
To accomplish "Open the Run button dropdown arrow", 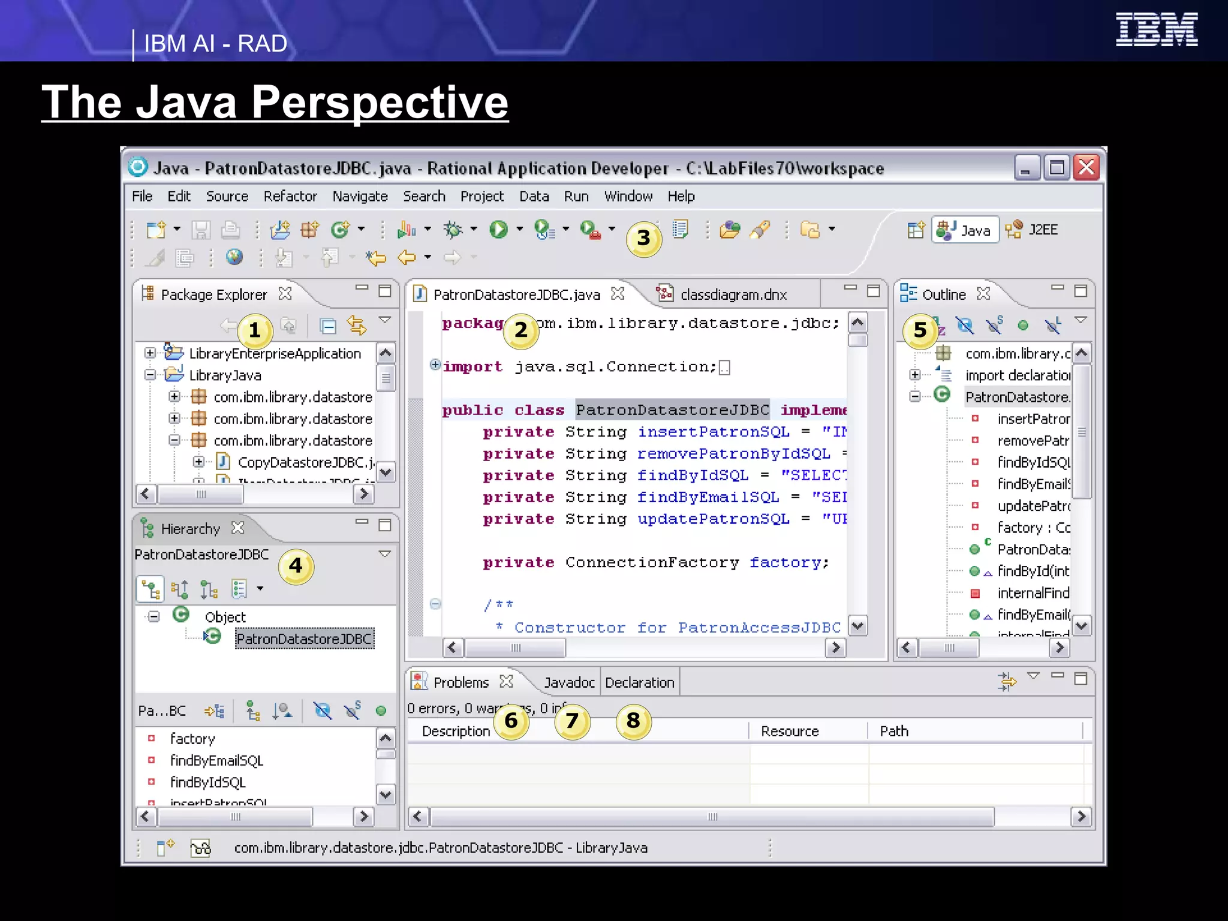I will click(x=520, y=229).
